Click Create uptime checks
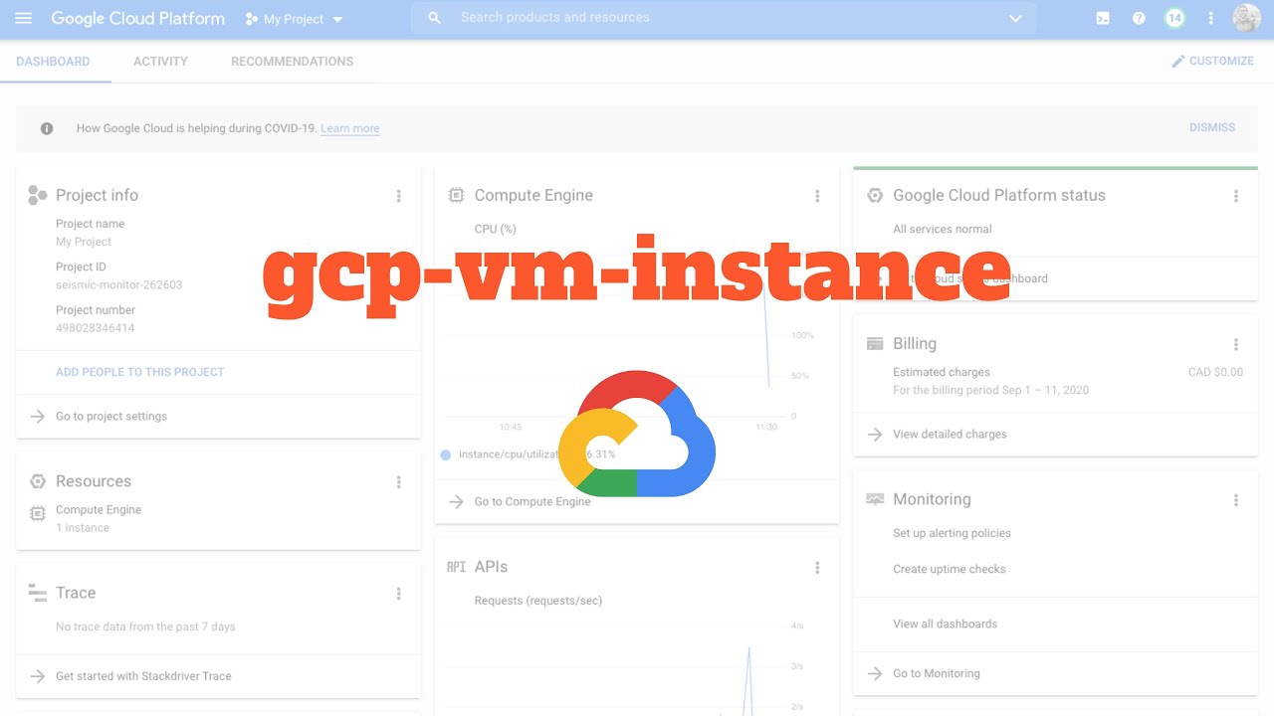The image size is (1274, 716). (x=950, y=569)
